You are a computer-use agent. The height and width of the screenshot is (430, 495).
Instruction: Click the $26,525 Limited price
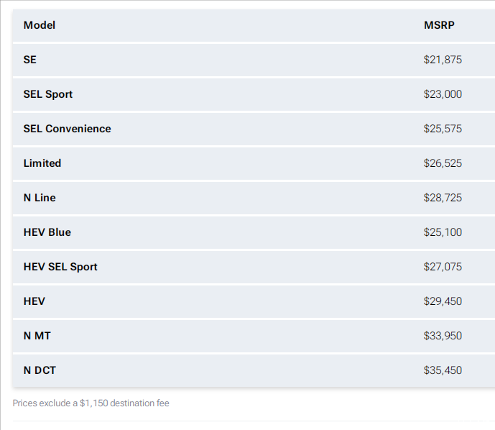[443, 163]
